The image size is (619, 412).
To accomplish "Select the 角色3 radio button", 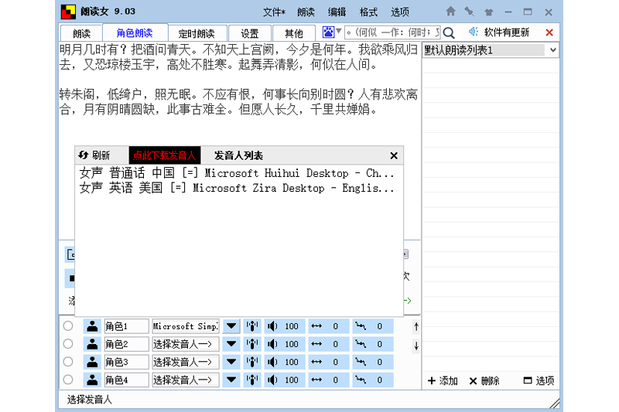I will point(68,362).
